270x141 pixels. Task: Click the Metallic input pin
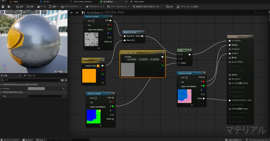[230, 45]
